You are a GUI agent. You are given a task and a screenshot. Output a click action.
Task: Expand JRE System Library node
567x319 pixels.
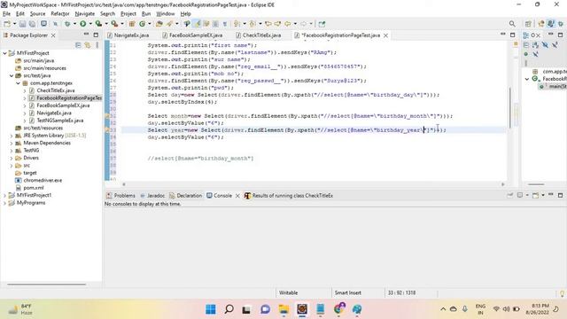coord(12,136)
